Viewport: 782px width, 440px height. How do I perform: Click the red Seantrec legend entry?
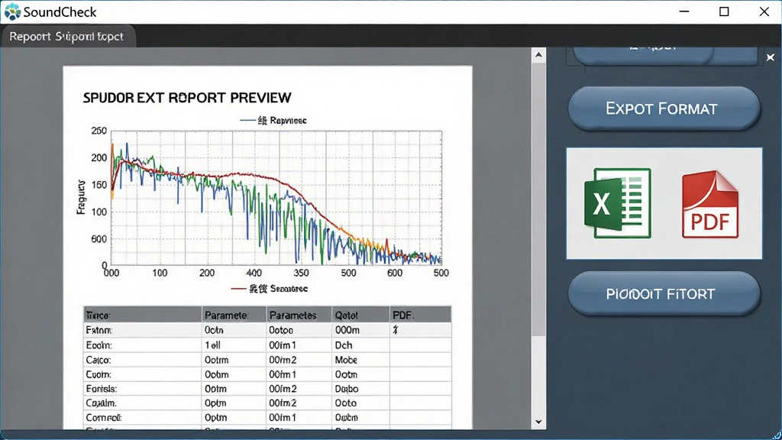(x=270, y=288)
